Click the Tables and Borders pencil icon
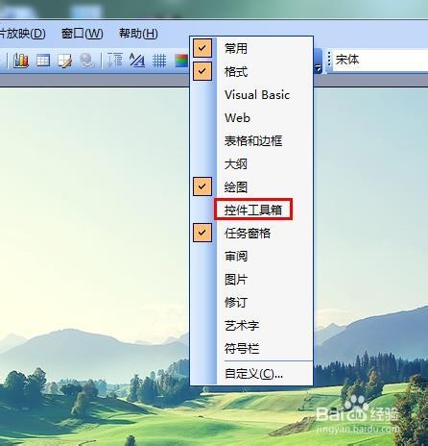 64,61
